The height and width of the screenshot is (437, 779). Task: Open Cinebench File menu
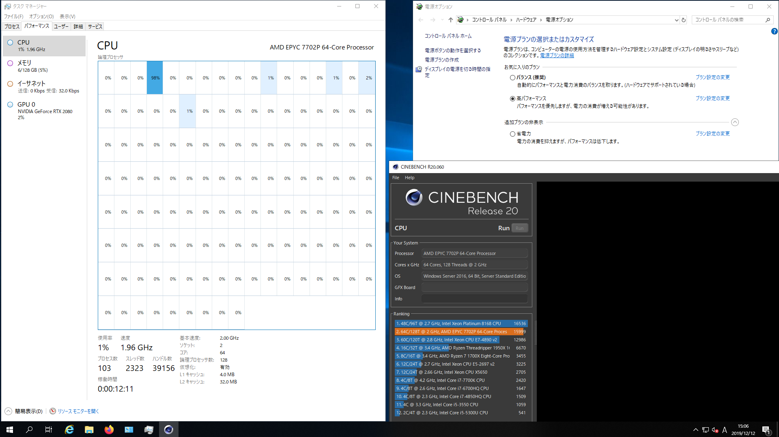tap(396, 178)
